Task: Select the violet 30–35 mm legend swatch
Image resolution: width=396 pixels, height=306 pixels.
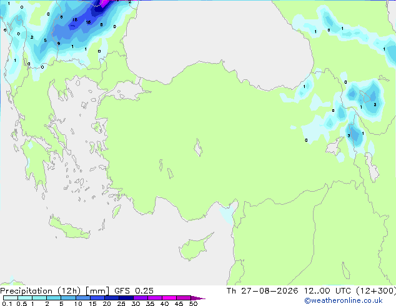Action: (140, 298)
